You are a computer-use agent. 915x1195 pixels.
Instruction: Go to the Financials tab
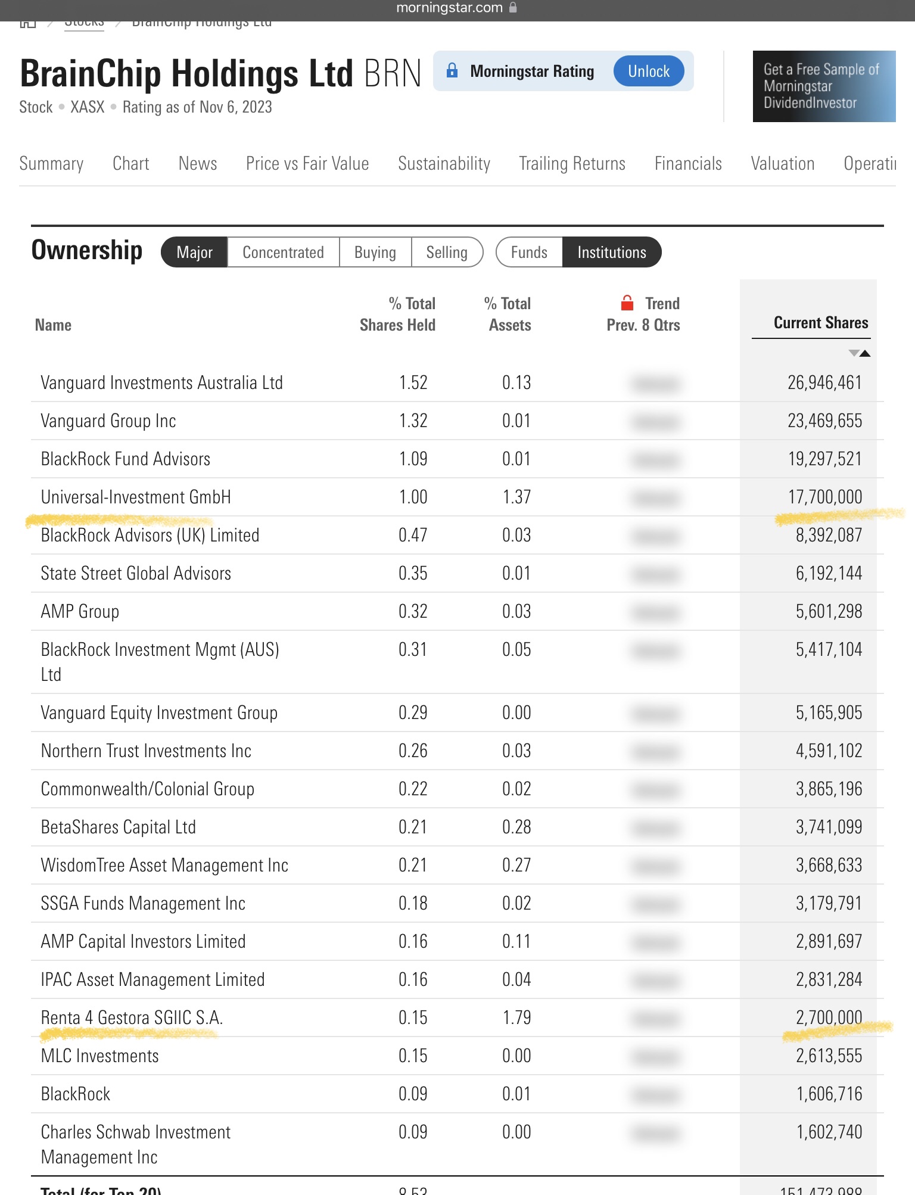(687, 163)
